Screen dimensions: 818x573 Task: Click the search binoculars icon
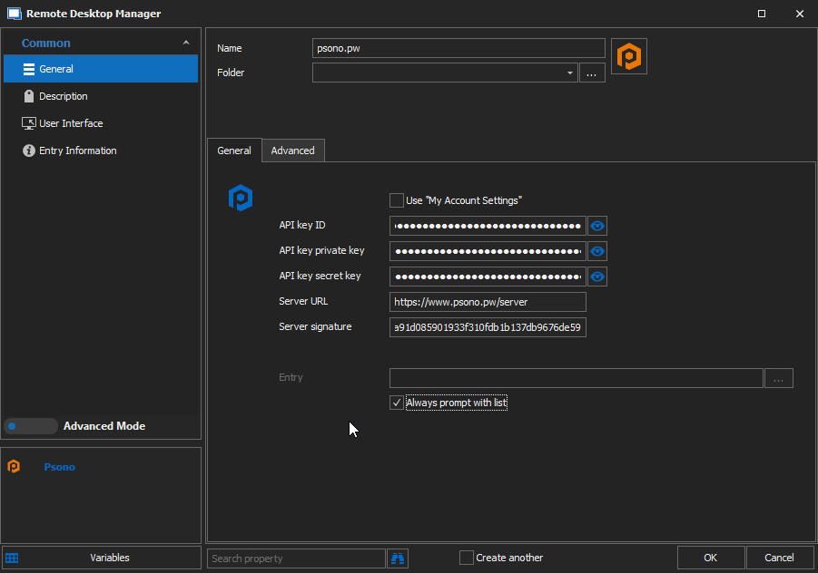click(397, 558)
